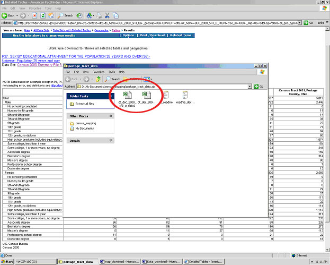Open the IE Forward button history dropdown
This screenshot has height=265, width=330.
[29, 15]
